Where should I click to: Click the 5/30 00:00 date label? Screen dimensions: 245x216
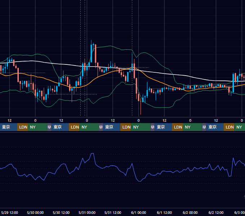click(35, 212)
